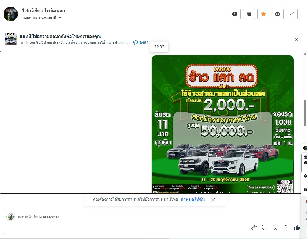This screenshot has height=239, width=307.
Task: Attach a file with paperclip icon
Action: pyautogui.click(x=254, y=227)
